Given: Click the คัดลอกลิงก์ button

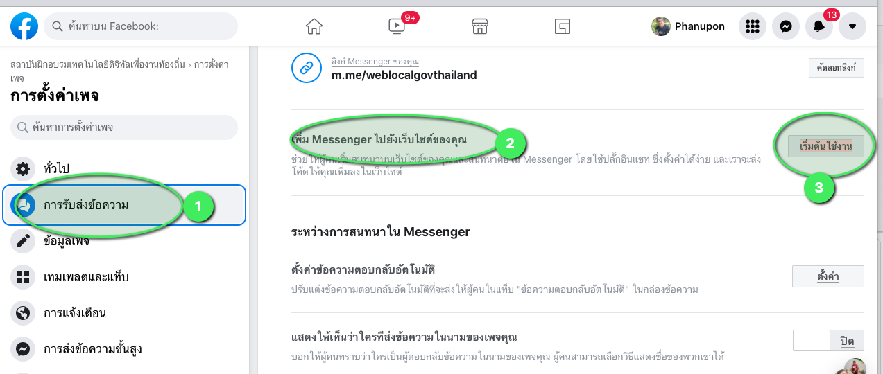Looking at the screenshot, I should (836, 68).
